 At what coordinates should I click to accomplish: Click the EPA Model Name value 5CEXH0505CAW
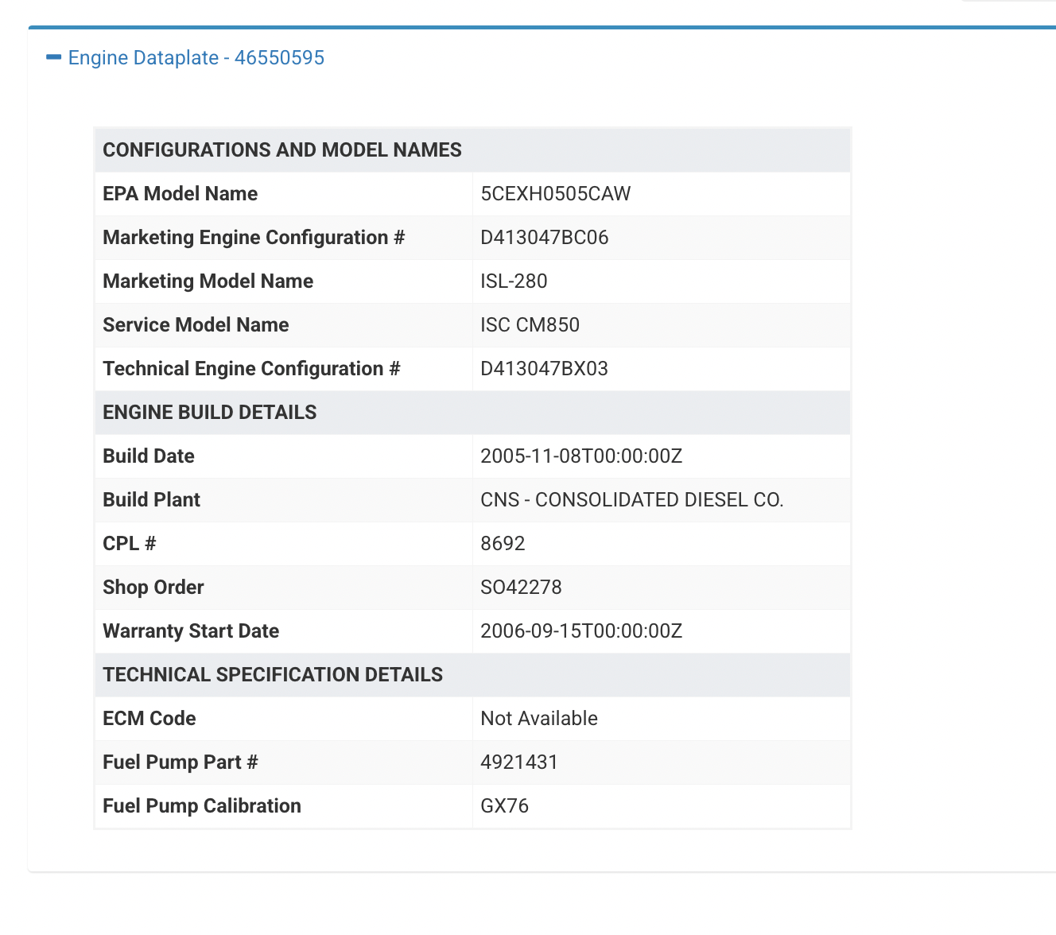coord(555,194)
